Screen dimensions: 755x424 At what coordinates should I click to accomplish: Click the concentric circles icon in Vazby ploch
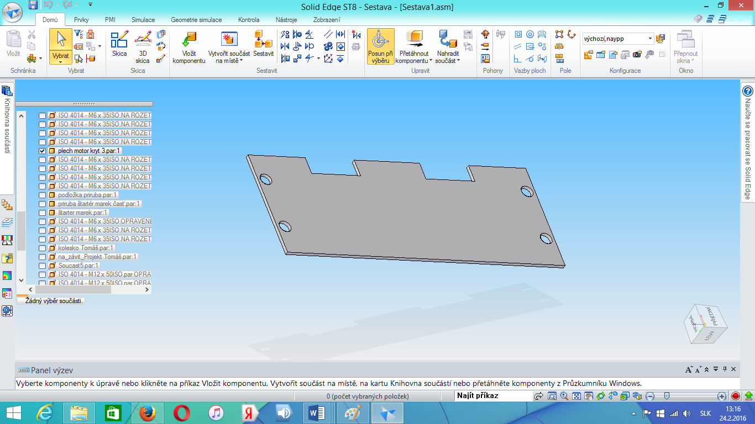pos(530,34)
